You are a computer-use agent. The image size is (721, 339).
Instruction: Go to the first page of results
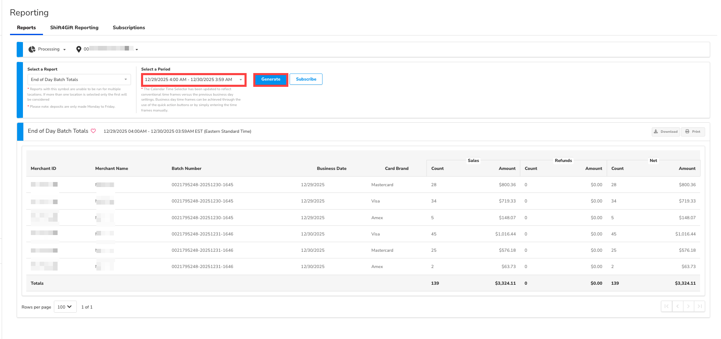[666, 306]
